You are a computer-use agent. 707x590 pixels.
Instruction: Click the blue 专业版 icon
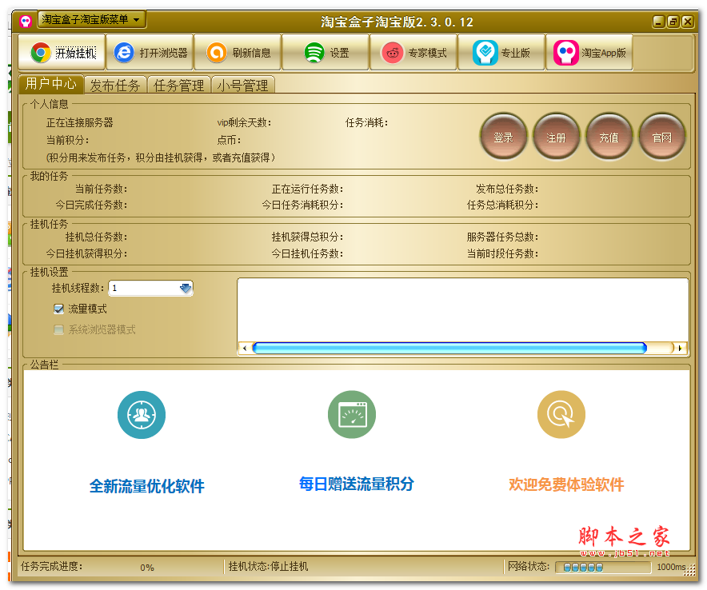point(485,53)
